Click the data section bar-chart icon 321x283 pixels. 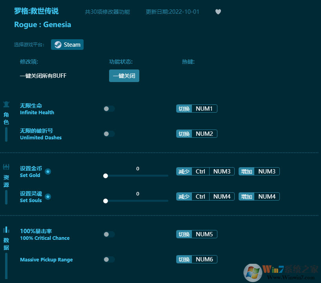click(6, 230)
